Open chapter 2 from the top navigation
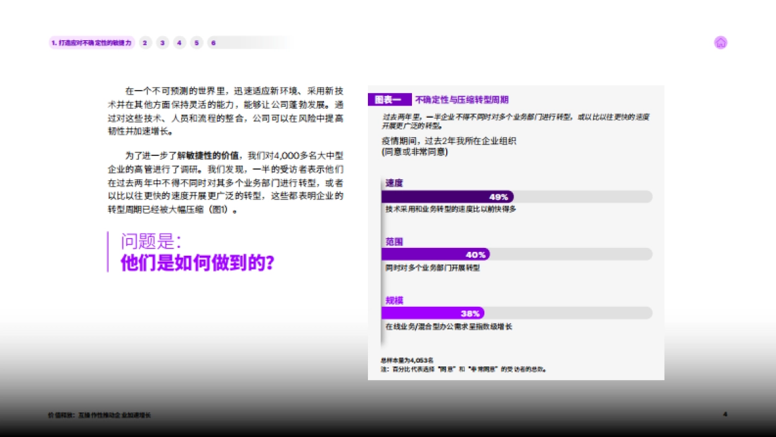 click(144, 43)
